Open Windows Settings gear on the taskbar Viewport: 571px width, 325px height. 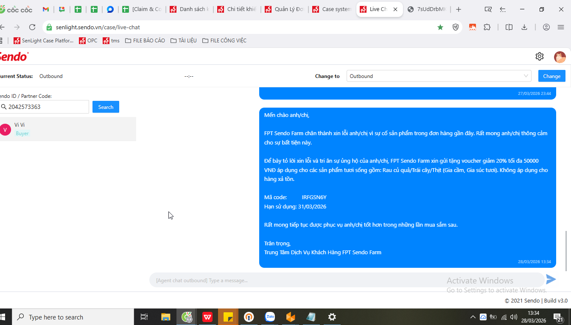[332, 317]
